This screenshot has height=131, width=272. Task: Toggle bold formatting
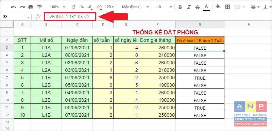tap(180, 7)
